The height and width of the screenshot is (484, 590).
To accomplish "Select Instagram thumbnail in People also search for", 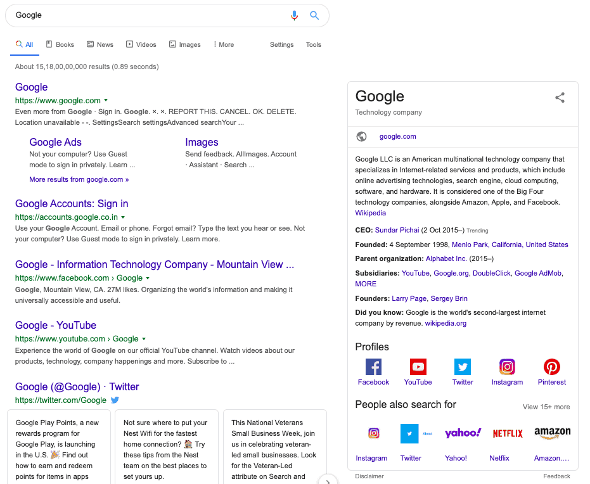I will coord(374,433).
